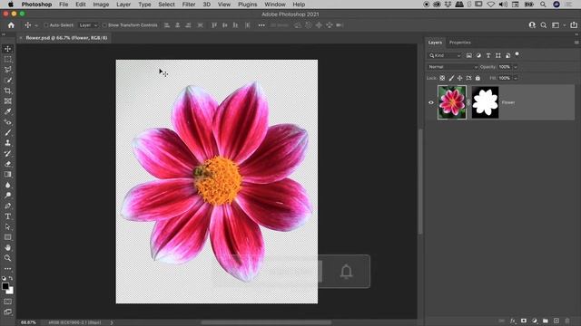Turn layer filtering on or off

click(x=517, y=55)
